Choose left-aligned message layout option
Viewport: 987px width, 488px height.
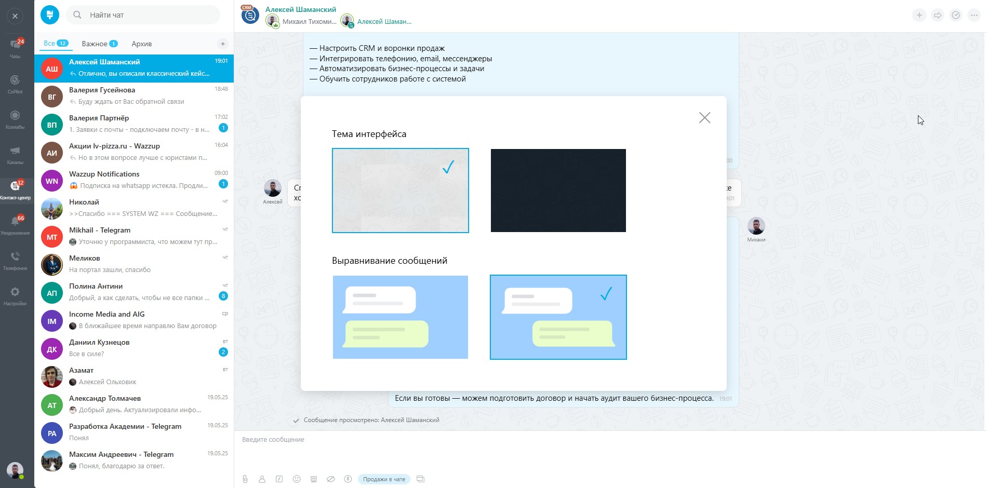point(400,317)
